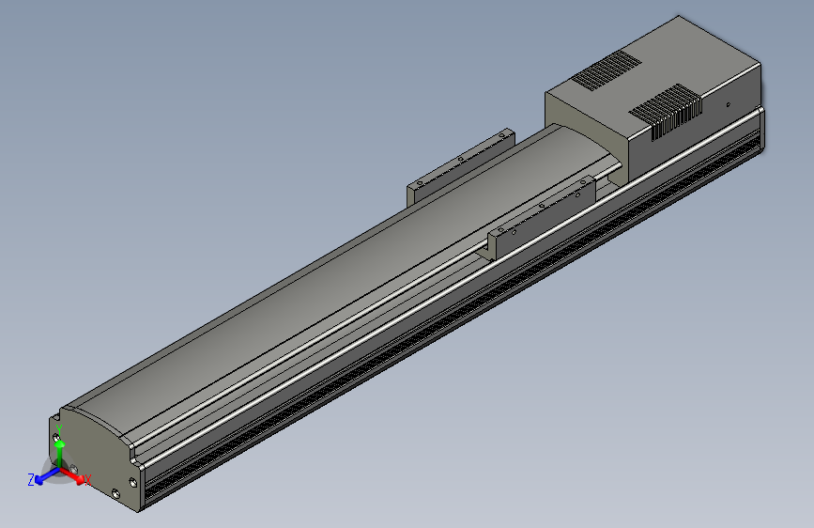This screenshot has height=528, width=814.
Task: Click the green Y axis arrow of the triad
Action: [60, 454]
